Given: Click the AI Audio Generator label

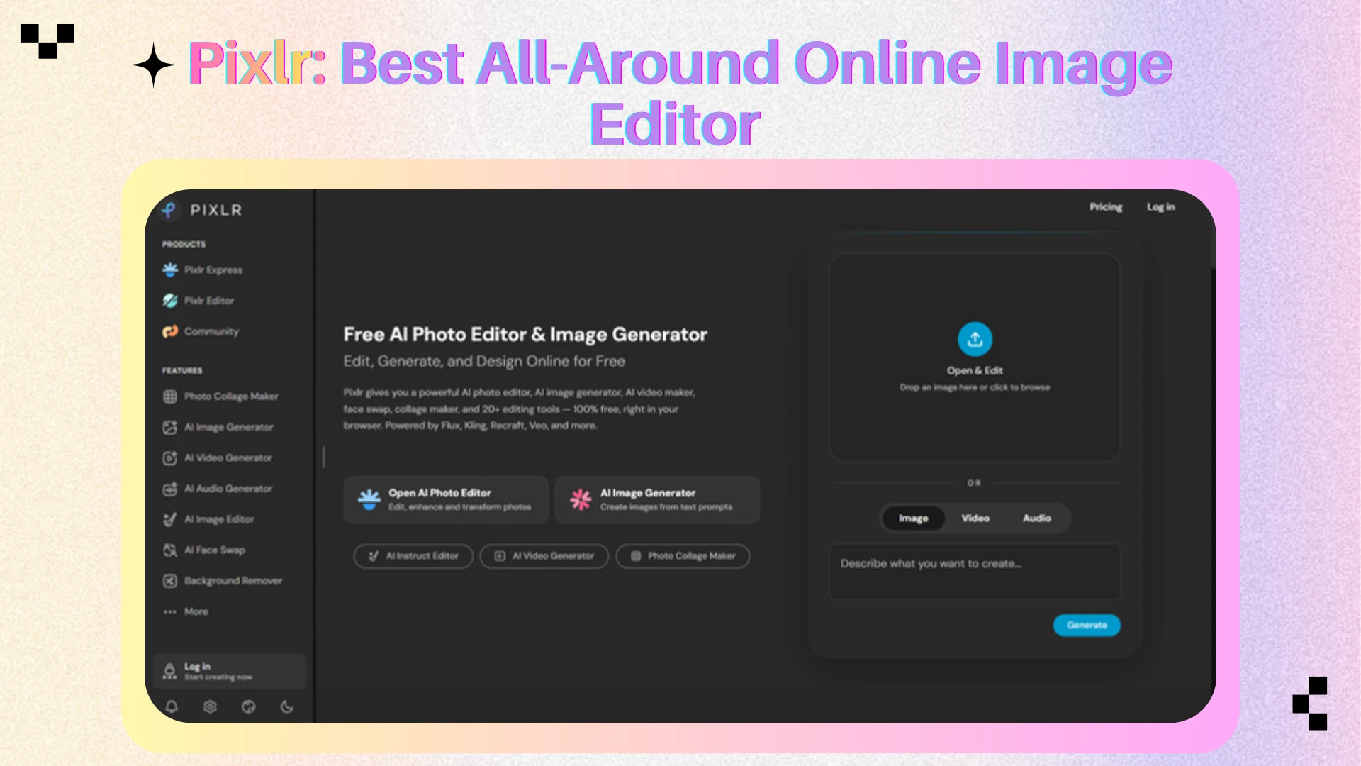Looking at the screenshot, I should (228, 489).
